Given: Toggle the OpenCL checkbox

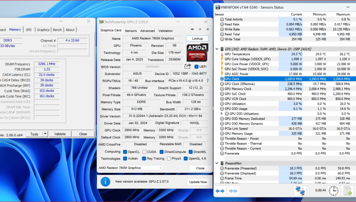Looking at the screenshot, I should coord(125,152).
